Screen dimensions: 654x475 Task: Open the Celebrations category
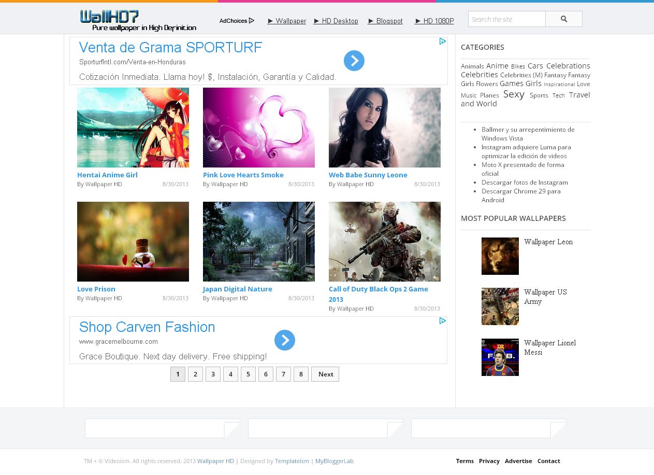568,66
